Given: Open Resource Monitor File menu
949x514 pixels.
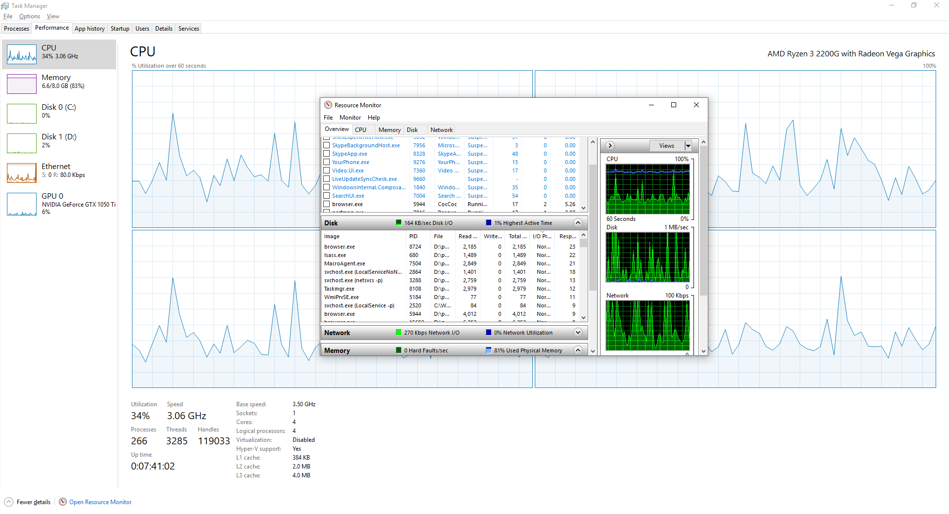Looking at the screenshot, I should pyautogui.click(x=328, y=118).
